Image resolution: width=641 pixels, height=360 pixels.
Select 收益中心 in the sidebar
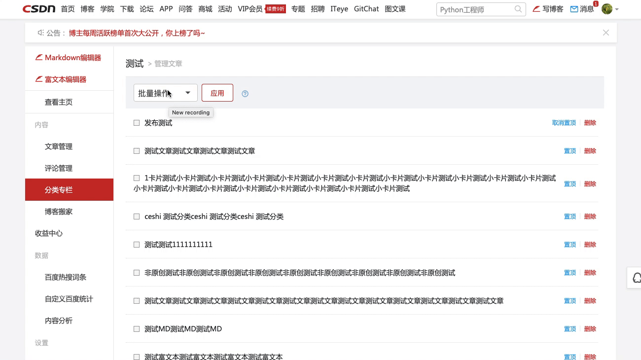(x=49, y=233)
